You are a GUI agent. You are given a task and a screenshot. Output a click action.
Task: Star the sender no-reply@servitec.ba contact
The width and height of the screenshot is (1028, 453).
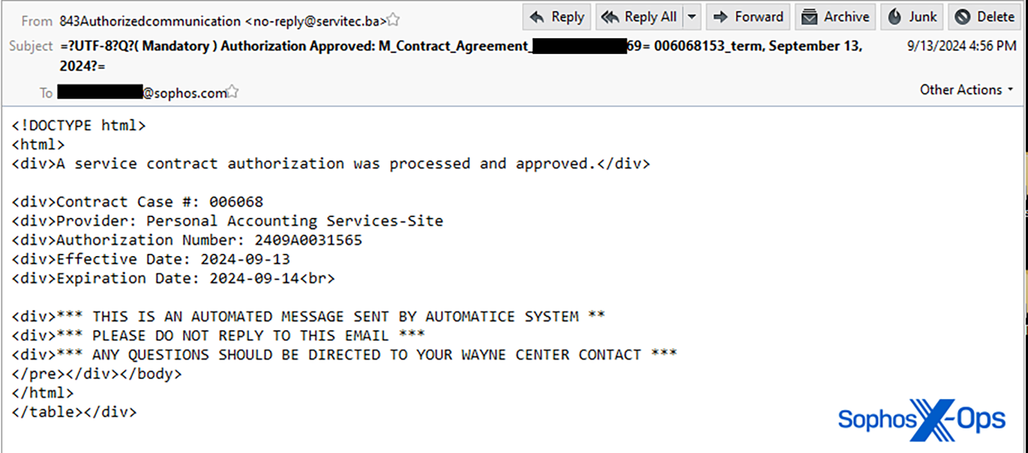[x=394, y=21]
